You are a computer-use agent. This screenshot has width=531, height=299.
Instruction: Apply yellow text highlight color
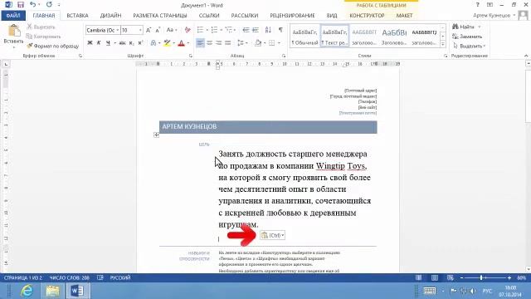point(167,43)
